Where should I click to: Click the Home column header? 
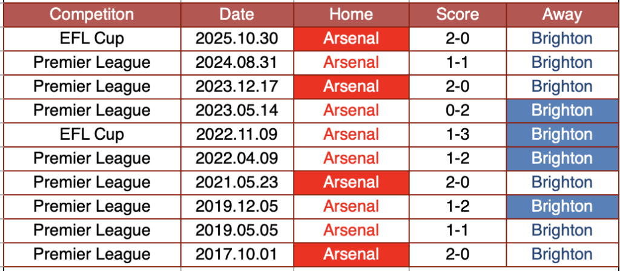pyautogui.click(x=351, y=15)
